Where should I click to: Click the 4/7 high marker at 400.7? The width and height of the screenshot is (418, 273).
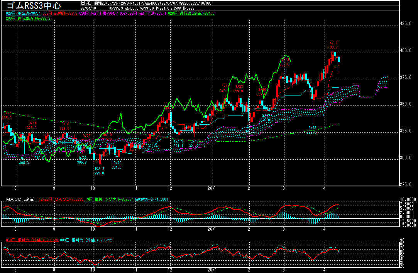[x=333, y=45]
